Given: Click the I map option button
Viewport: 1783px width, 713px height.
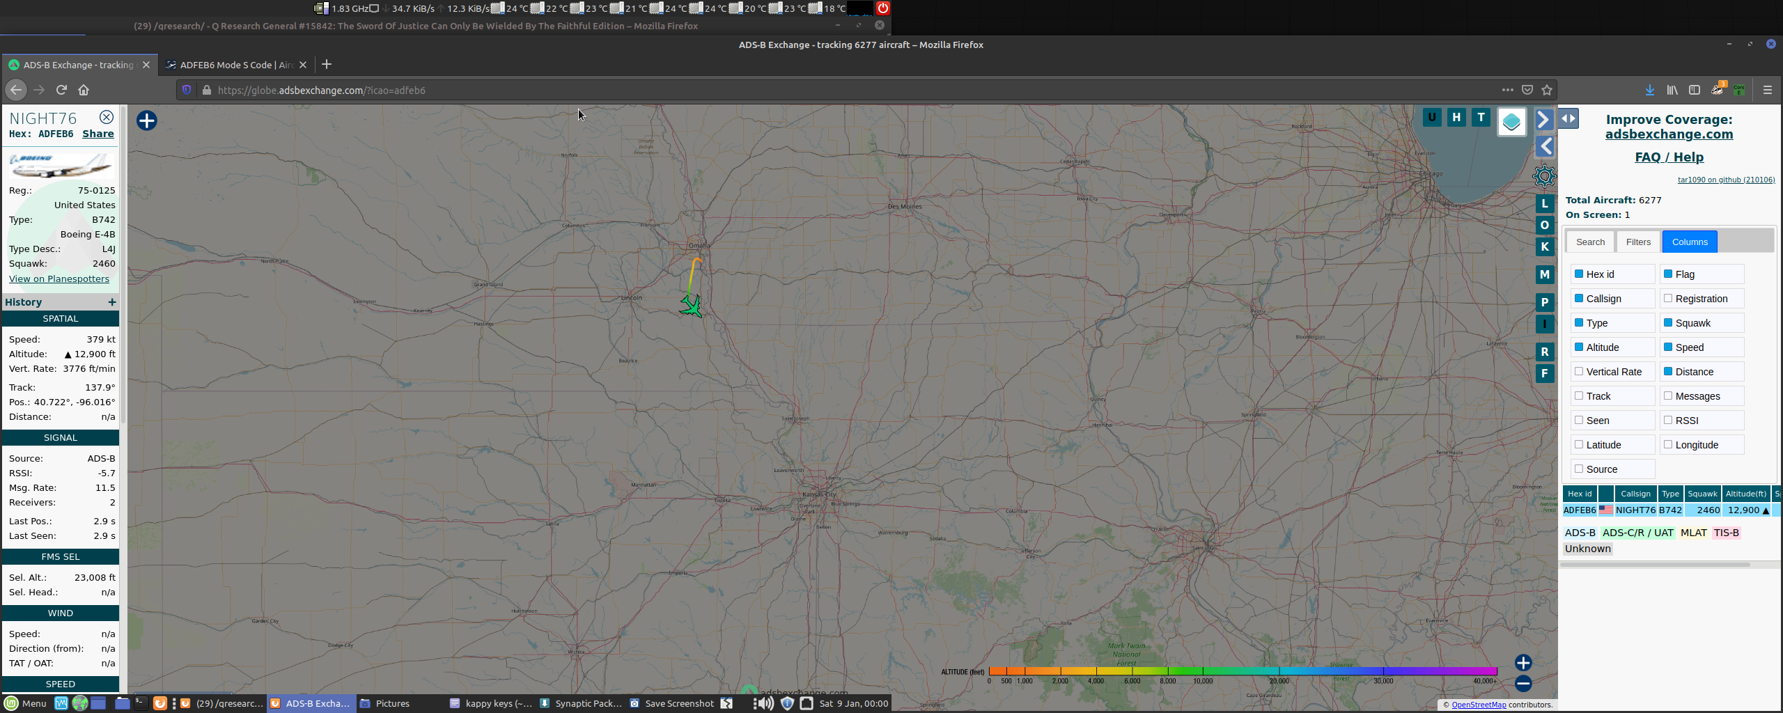Looking at the screenshot, I should tap(1545, 324).
